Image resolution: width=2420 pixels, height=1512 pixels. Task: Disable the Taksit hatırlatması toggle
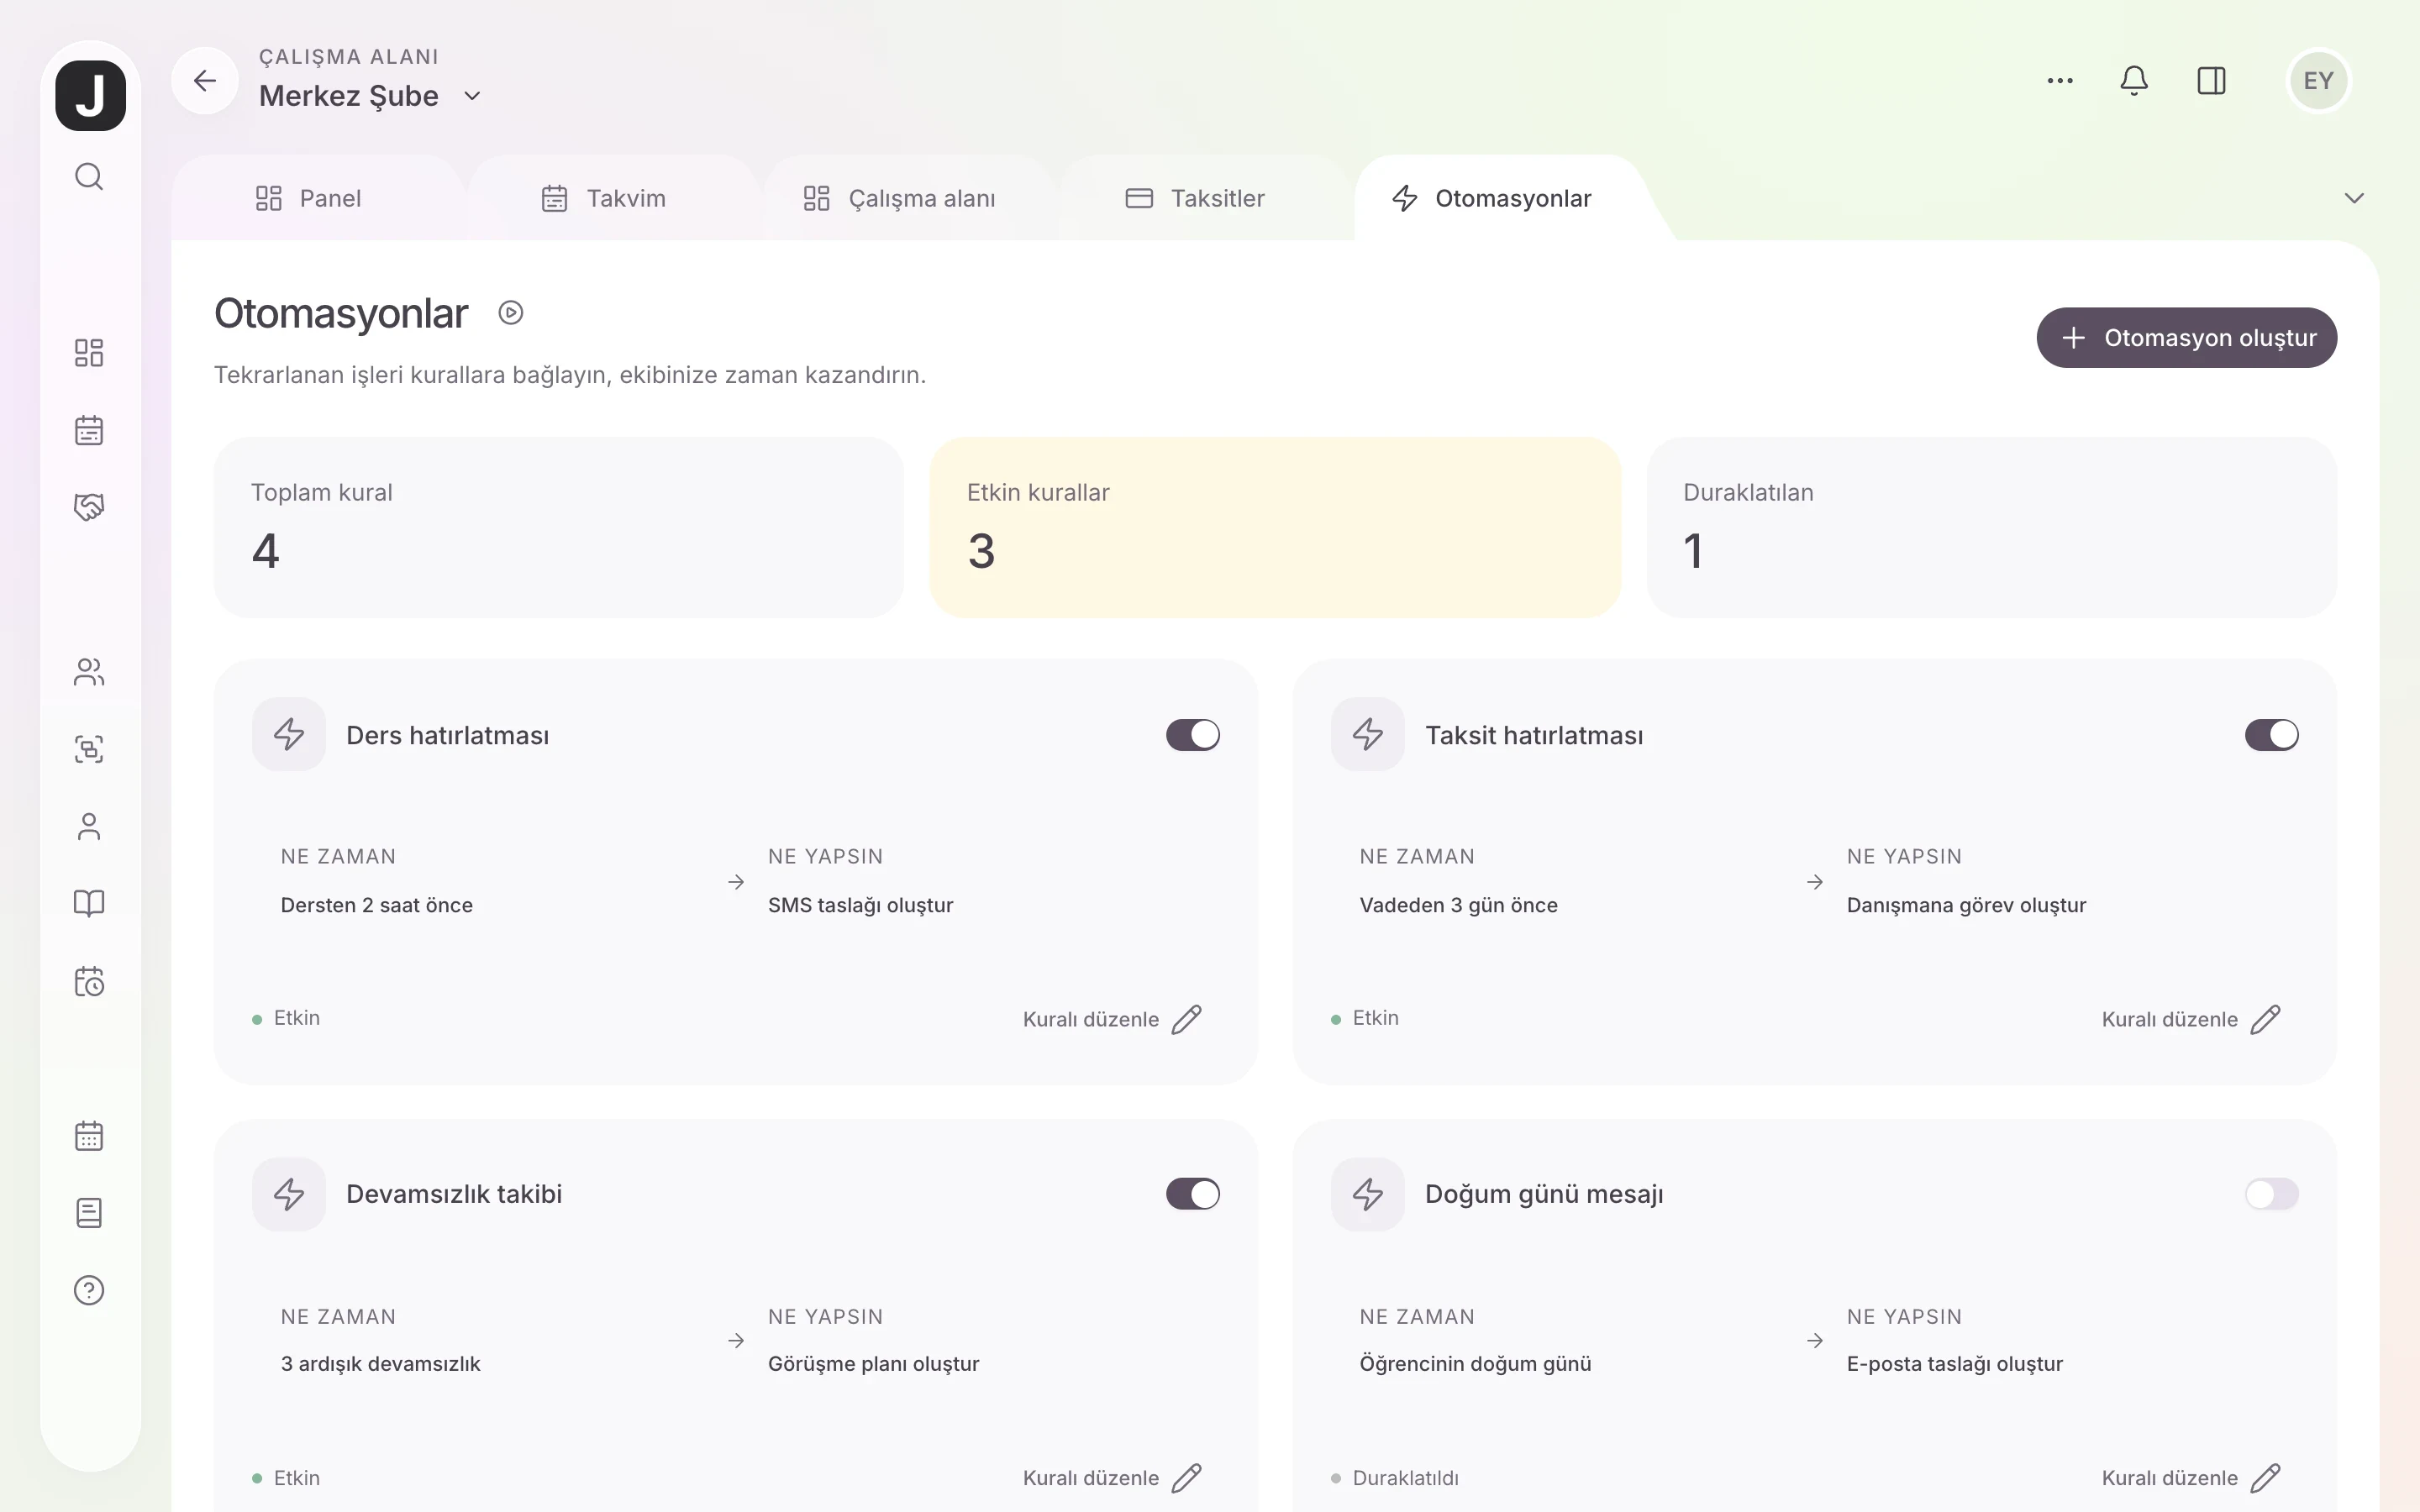pos(2272,735)
